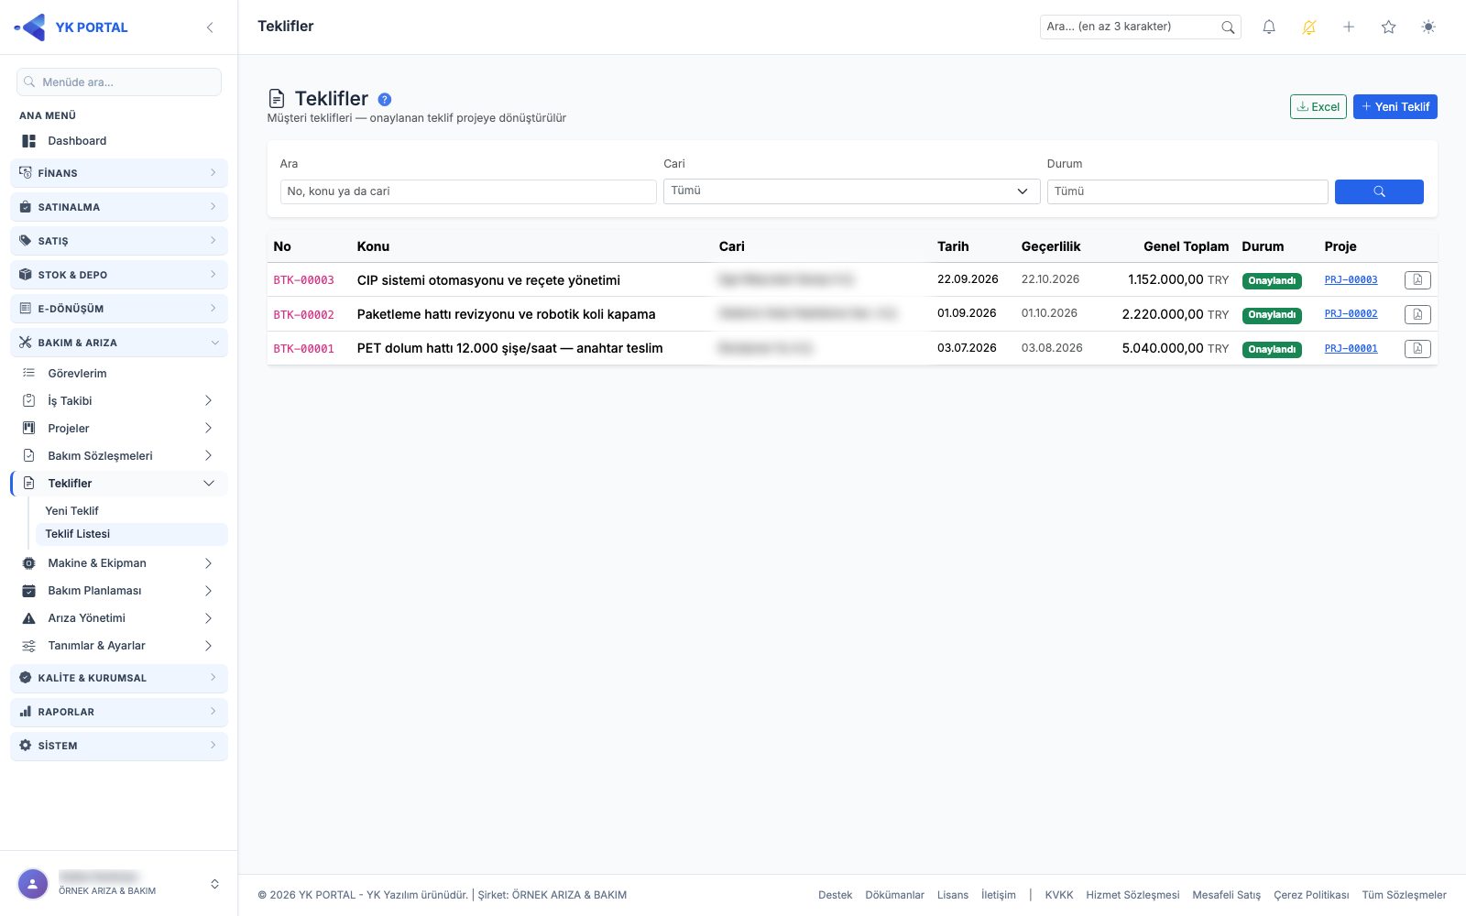Collapse the sidebar with the arrow icon

(210, 27)
